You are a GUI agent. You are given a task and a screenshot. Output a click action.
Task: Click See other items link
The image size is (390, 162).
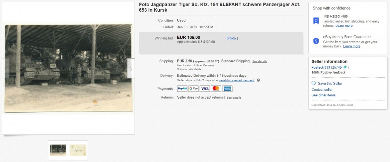(323, 95)
